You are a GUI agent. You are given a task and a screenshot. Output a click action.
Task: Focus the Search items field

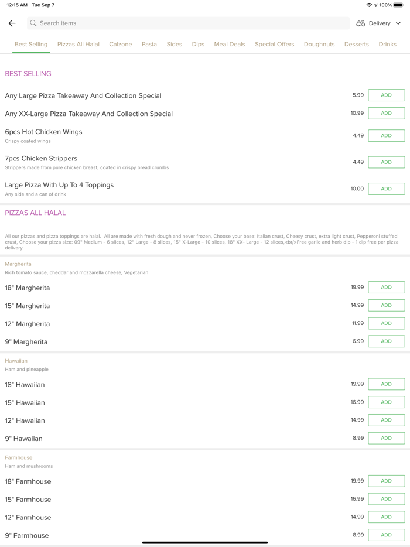(x=187, y=23)
